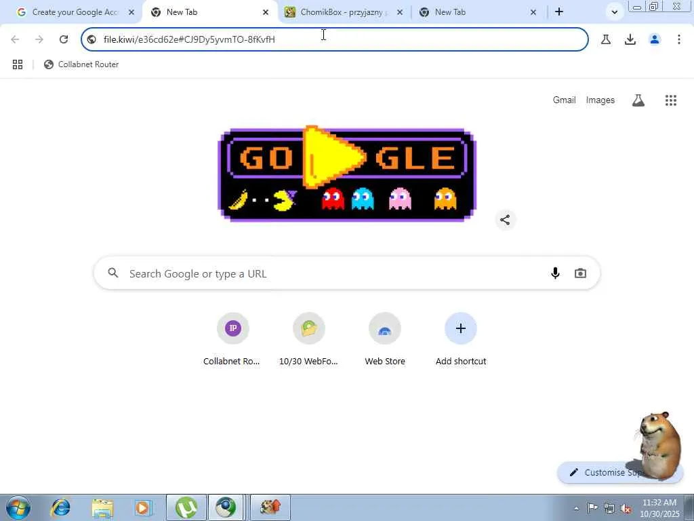Click the Search Google or type a URL box

coord(347,273)
